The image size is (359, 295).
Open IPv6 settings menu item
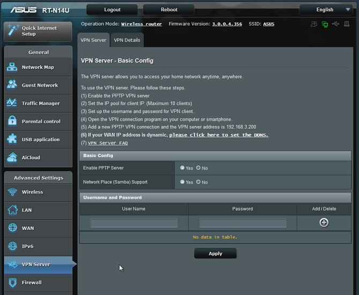tap(38, 246)
